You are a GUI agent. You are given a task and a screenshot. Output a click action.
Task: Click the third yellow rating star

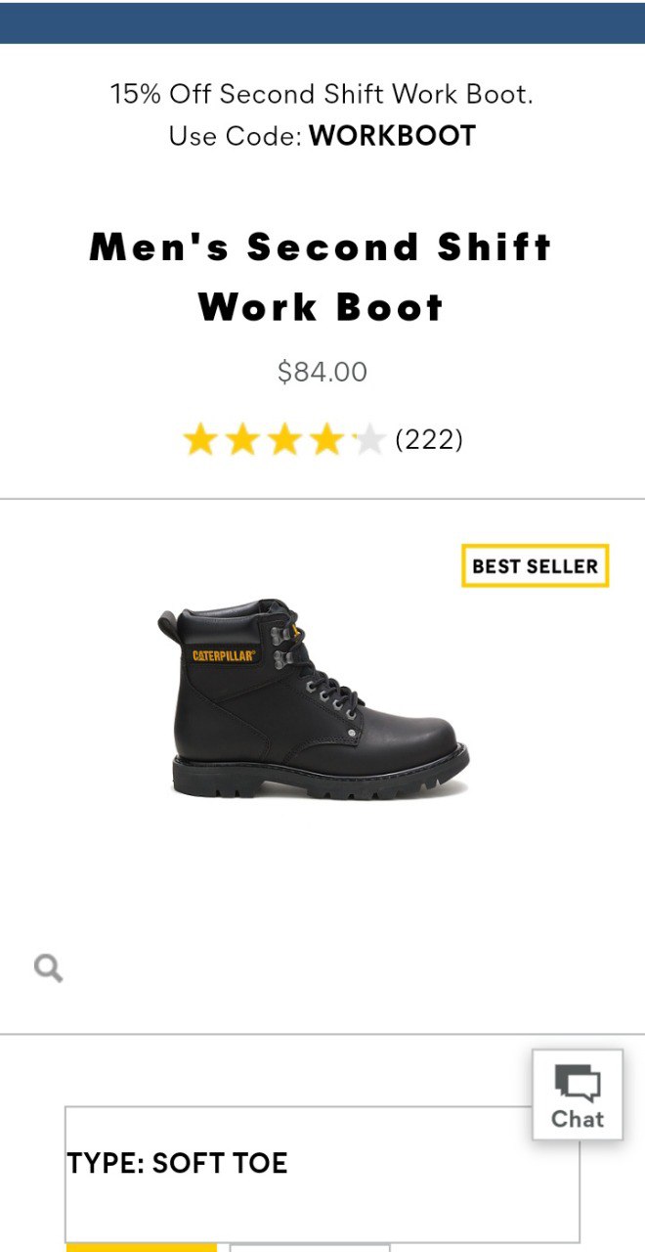point(284,440)
